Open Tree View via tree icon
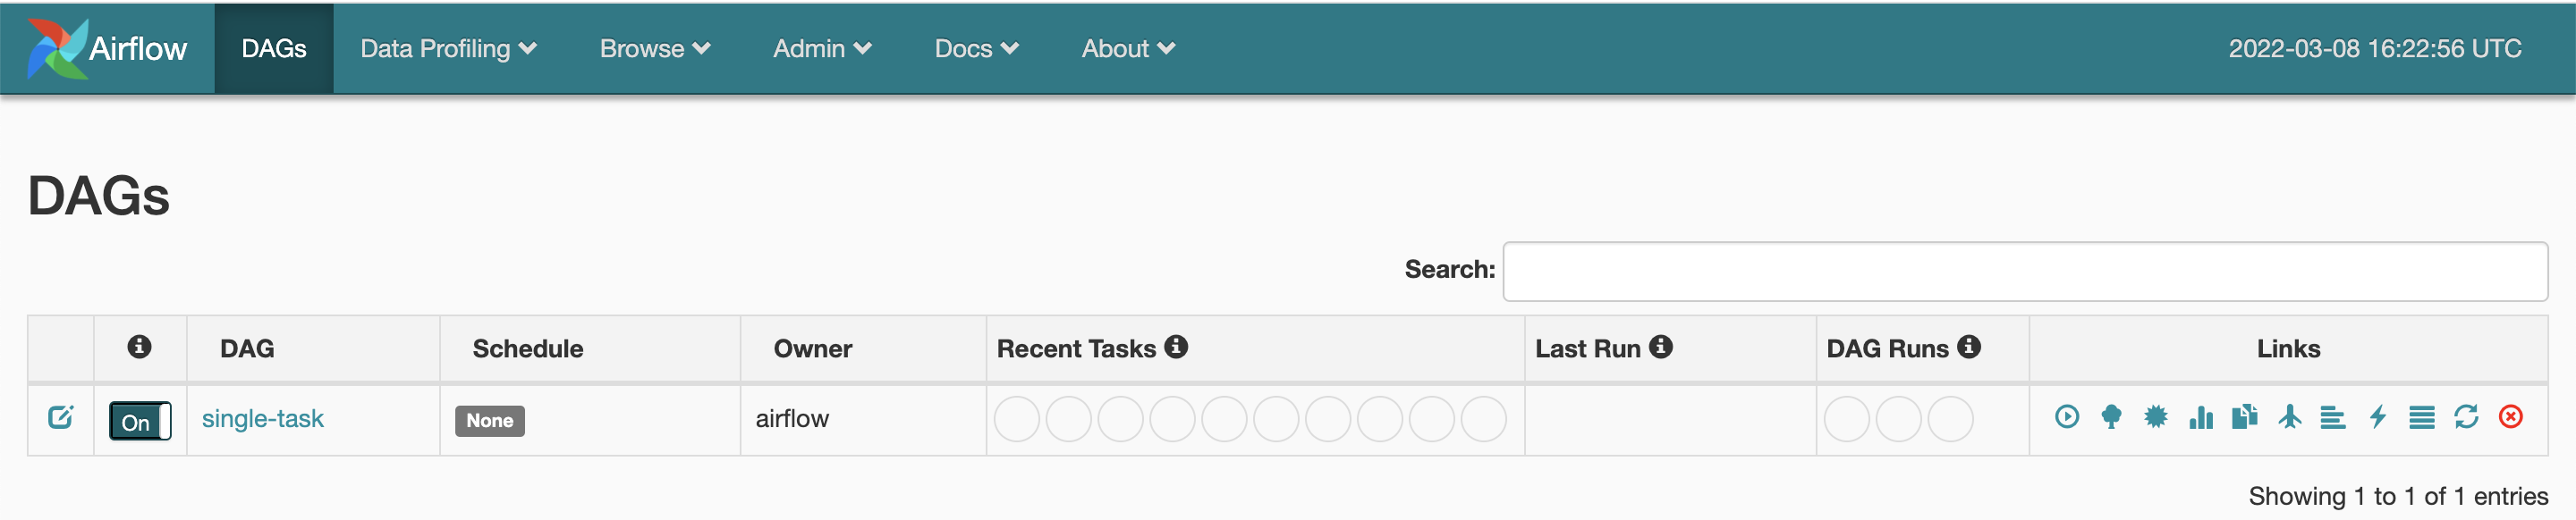Viewport: 2576px width, 520px height. tap(2111, 417)
